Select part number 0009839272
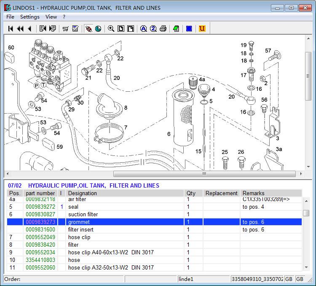 pyautogui.click(x=40, y=207)
